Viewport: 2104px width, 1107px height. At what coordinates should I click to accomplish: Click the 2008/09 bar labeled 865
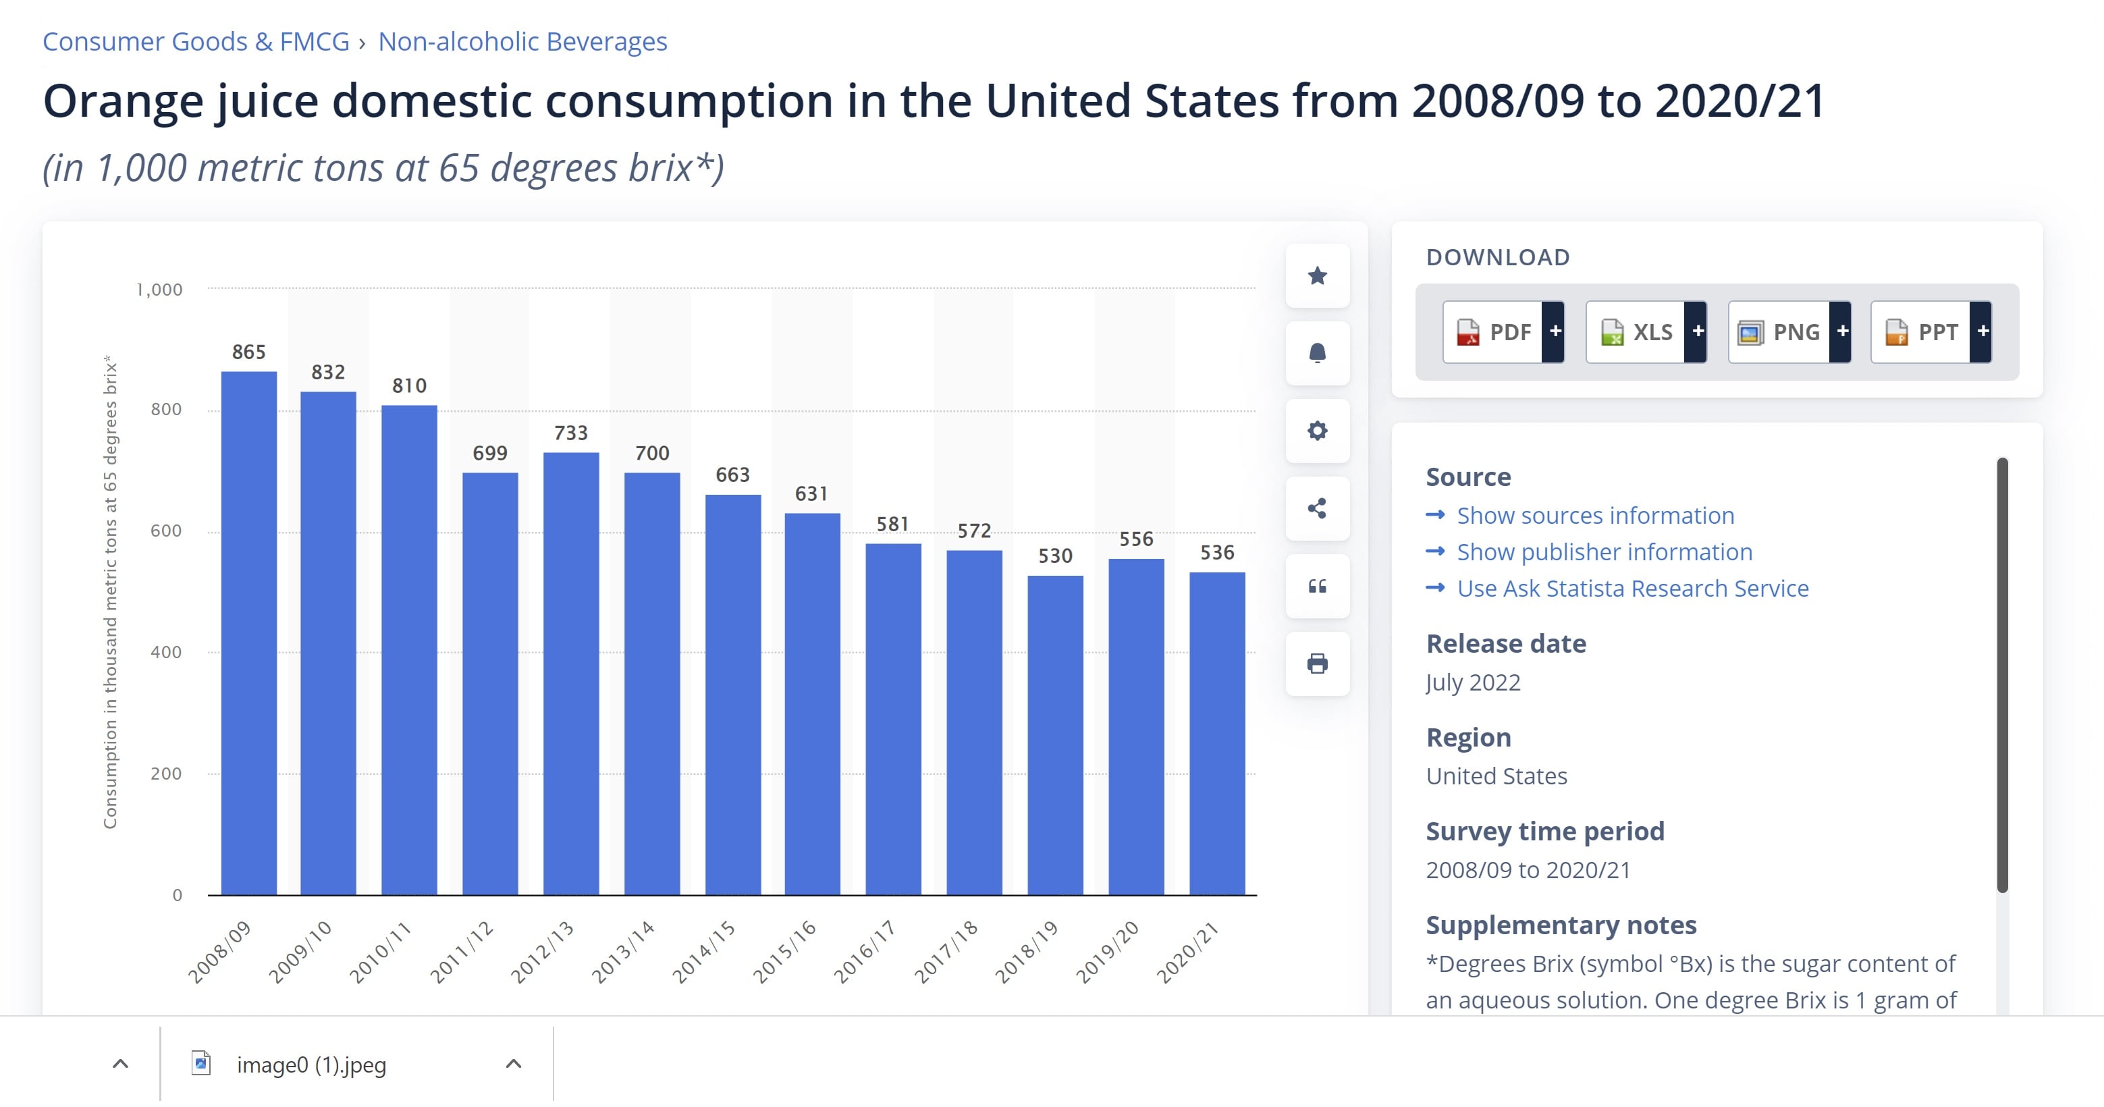click(x=249, y=633)
